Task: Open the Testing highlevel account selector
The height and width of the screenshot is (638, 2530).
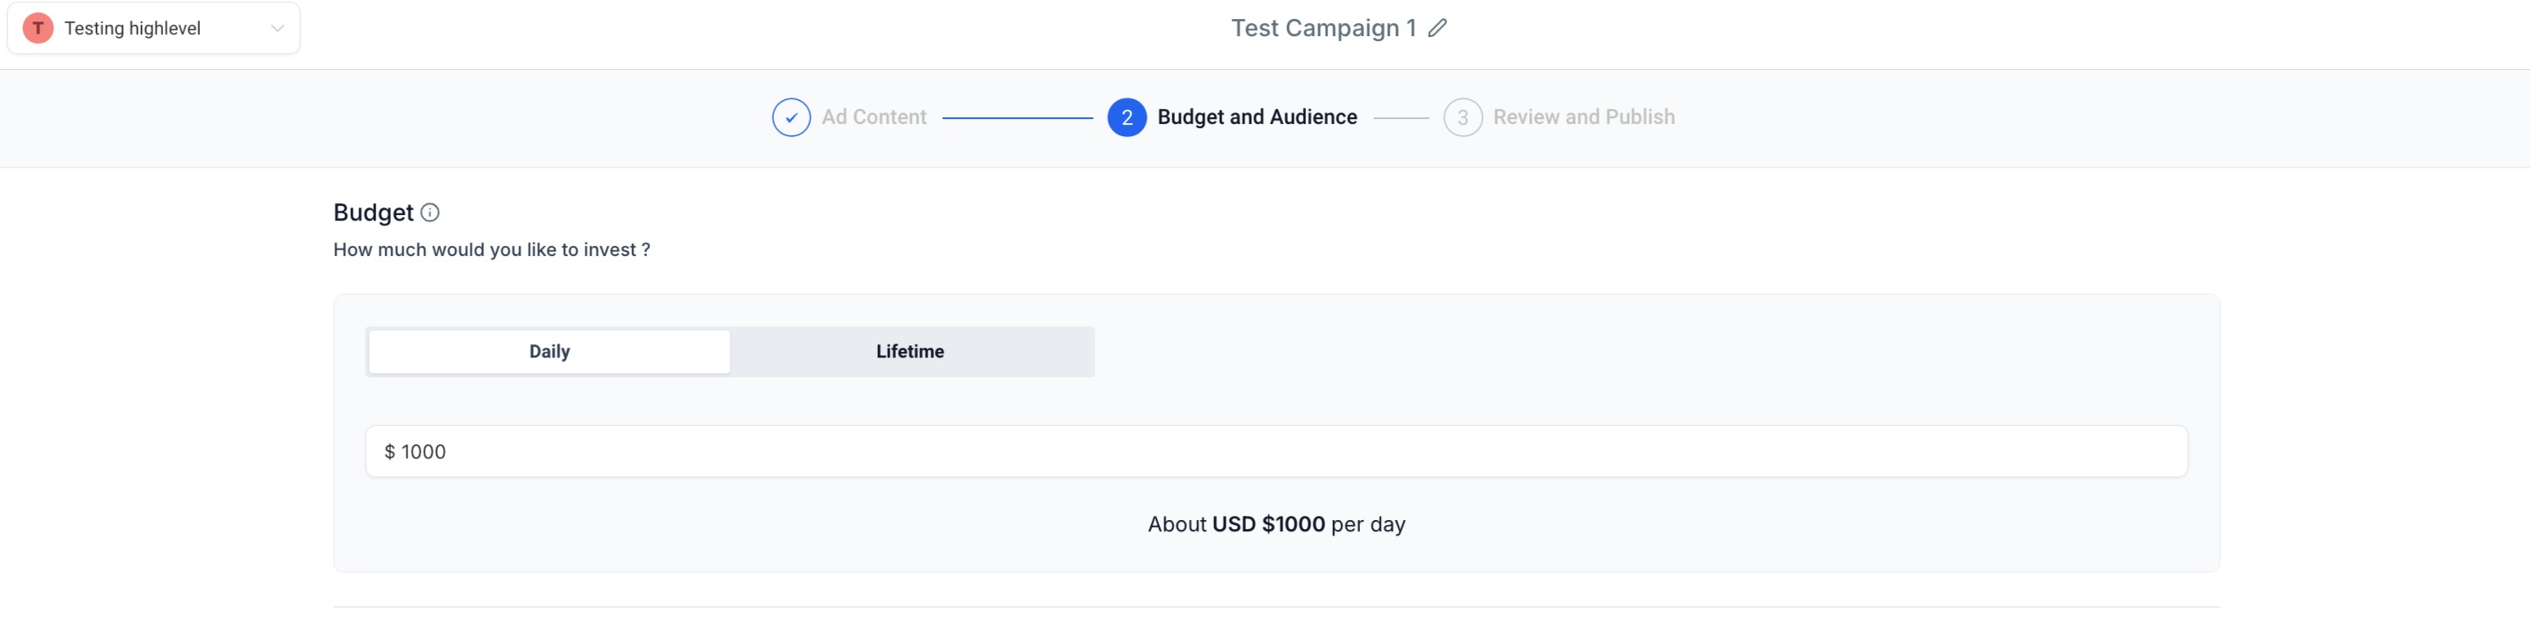Action: [133, 29]
